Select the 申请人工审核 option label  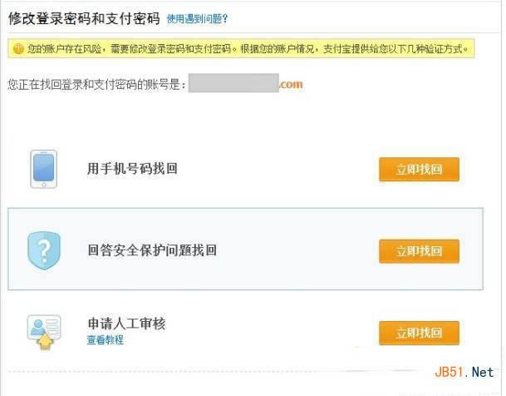(126, 324)
